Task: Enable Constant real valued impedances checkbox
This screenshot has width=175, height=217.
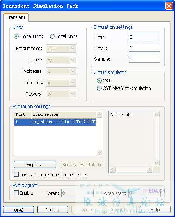Action: tap(16, 175)
